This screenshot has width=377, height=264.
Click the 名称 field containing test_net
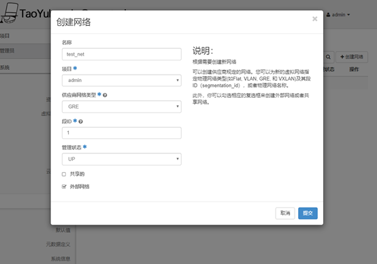click(x=122, y=54)
